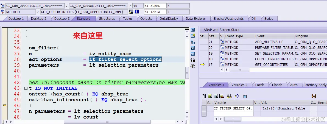Screen dimensions: 327x124
Task: Click the code editor vertical scrollbar thumb
Action: click(187, 73)
